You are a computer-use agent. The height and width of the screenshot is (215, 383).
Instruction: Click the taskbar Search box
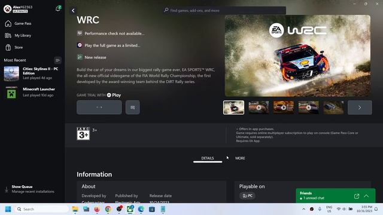41,209
